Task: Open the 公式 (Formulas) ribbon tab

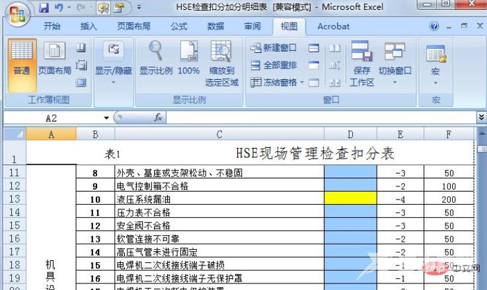Action: tap(178, 26)
